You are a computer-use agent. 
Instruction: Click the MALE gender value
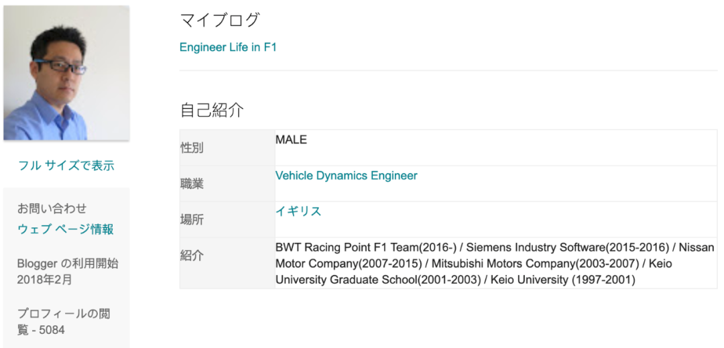291,140
